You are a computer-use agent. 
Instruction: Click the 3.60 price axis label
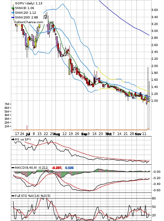click(x=155, y=10)
